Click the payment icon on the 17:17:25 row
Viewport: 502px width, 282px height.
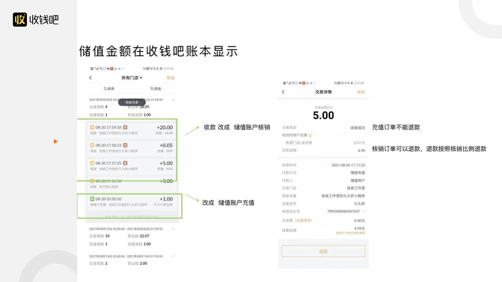pos(92,163)
